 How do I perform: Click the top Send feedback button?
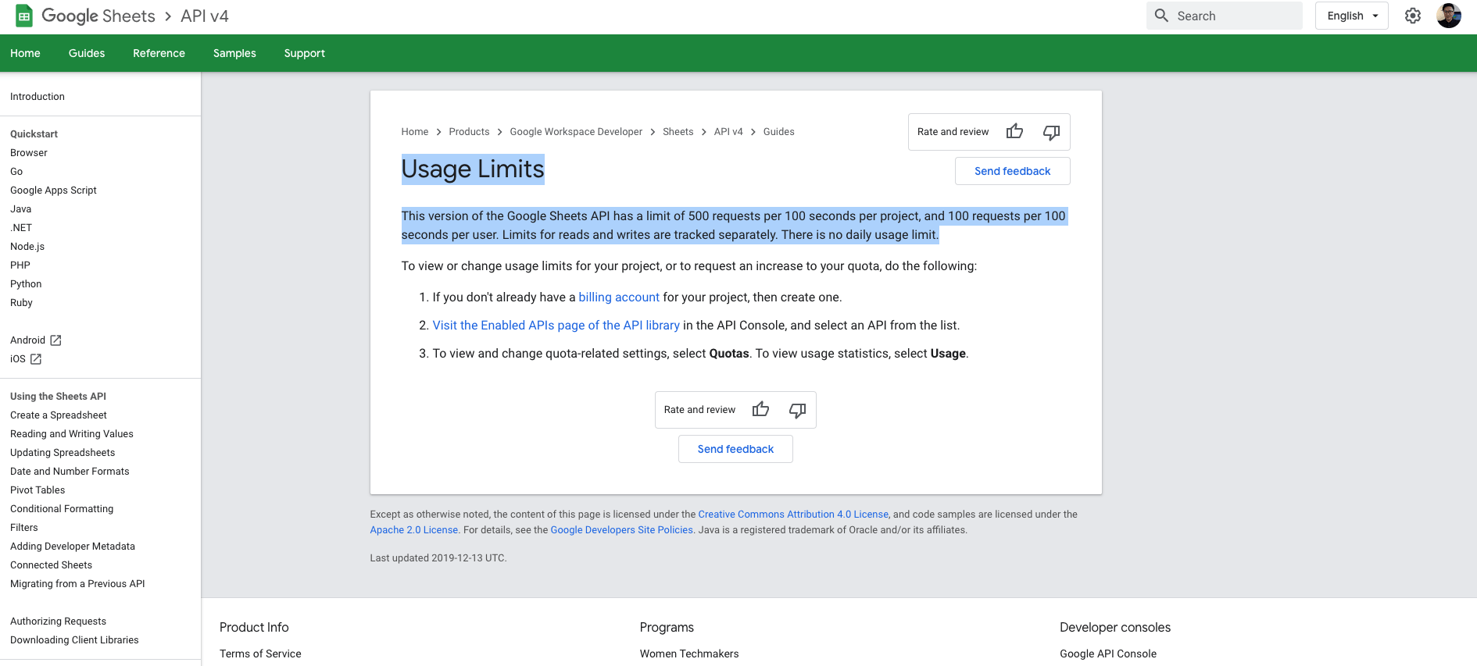1012,171
